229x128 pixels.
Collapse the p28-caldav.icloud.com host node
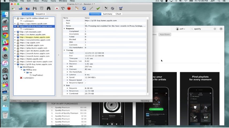click(15, 18)
